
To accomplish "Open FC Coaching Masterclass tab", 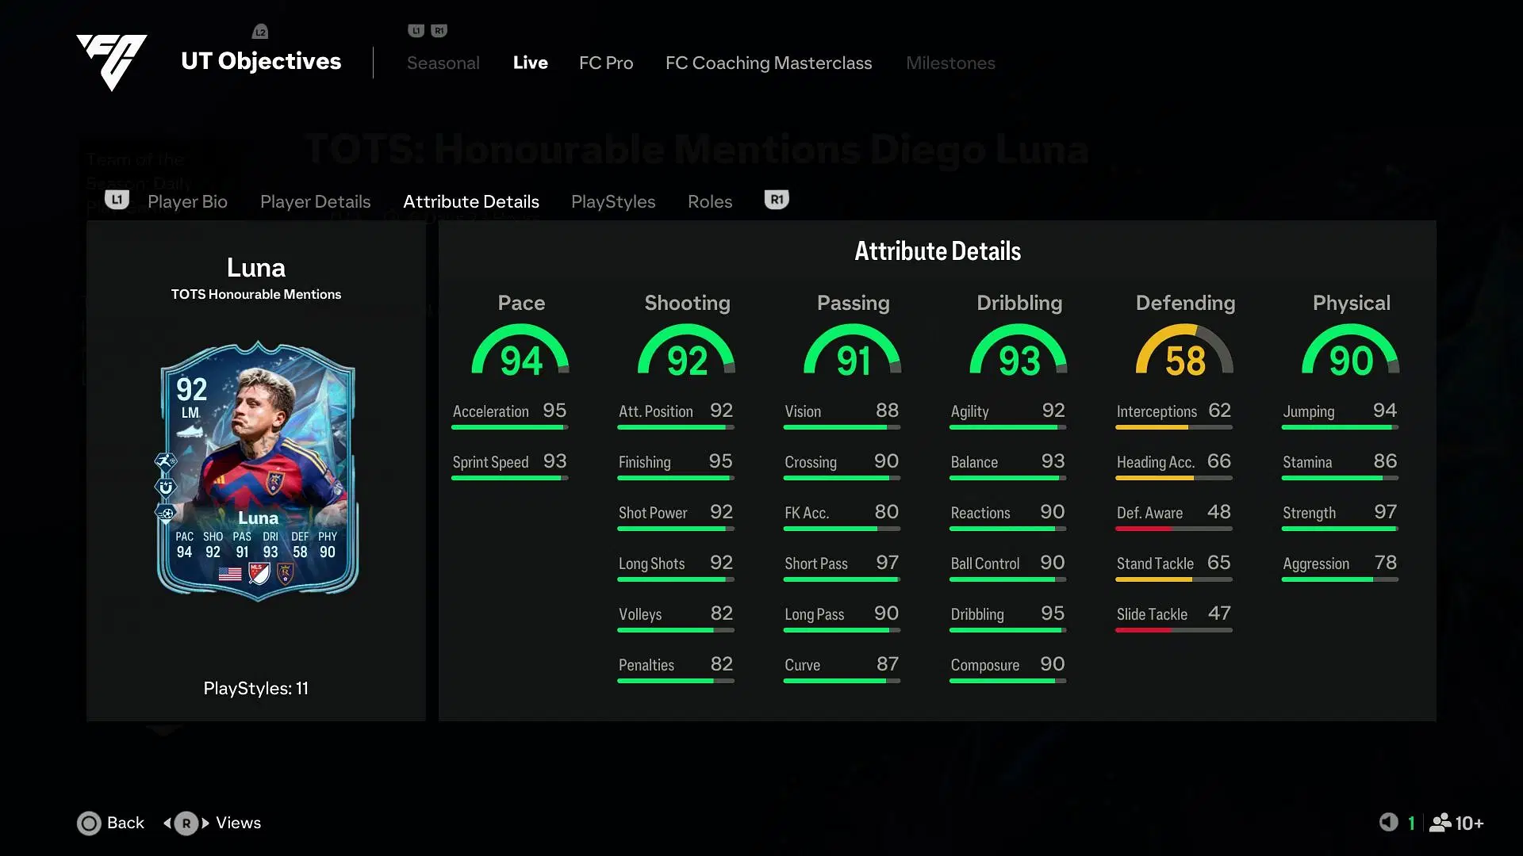I will click(x=769, y=63).
